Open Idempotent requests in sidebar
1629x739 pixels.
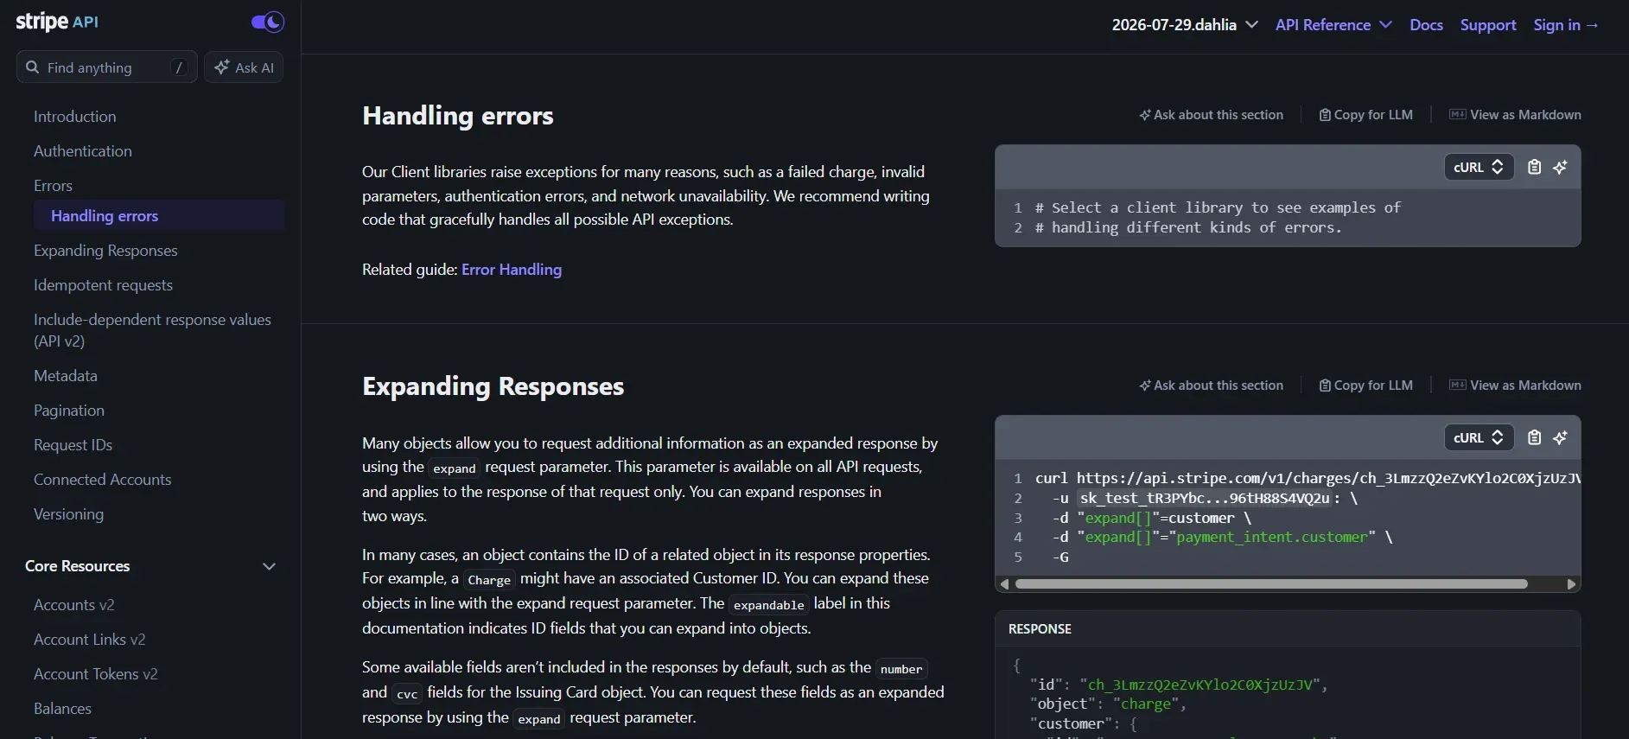tap(103, 285)
